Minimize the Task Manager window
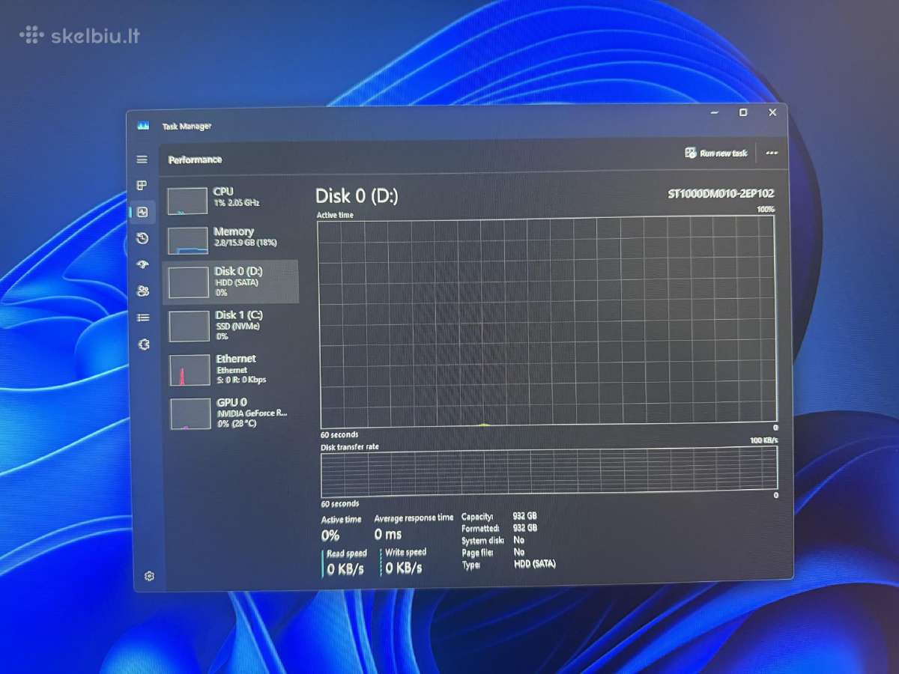899x674 pixels. pyautogui.click(x=714, y=112)
